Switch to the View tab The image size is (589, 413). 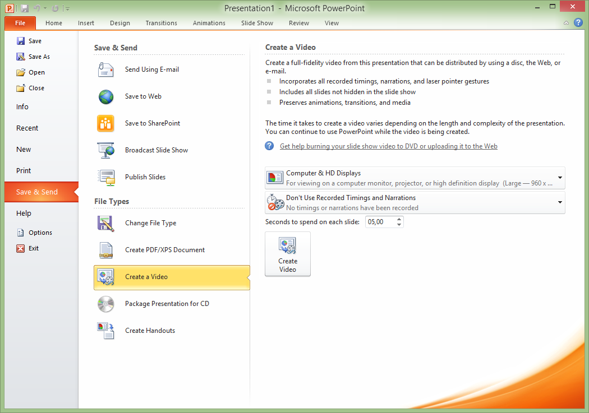click(332, 23)
